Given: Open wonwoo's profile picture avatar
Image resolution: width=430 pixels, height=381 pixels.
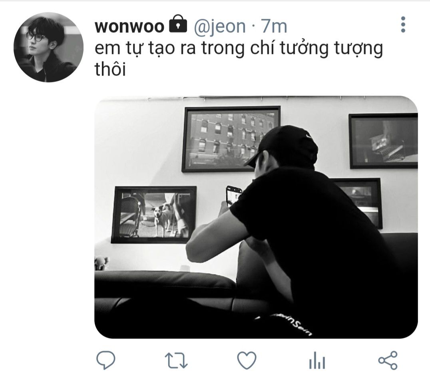Looking at the screenshot, I should [48, 47].
